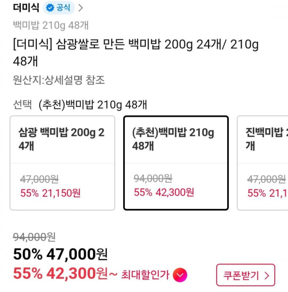Click the 공식 official label text

click(63, 8)
